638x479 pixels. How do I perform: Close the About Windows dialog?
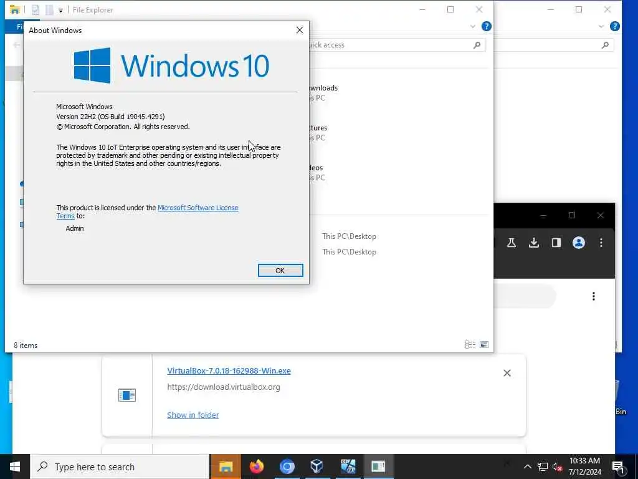pos(300,30)
